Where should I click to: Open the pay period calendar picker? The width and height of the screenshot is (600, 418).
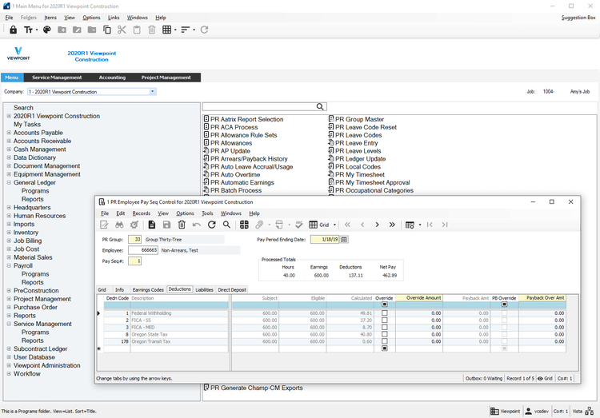344,239
